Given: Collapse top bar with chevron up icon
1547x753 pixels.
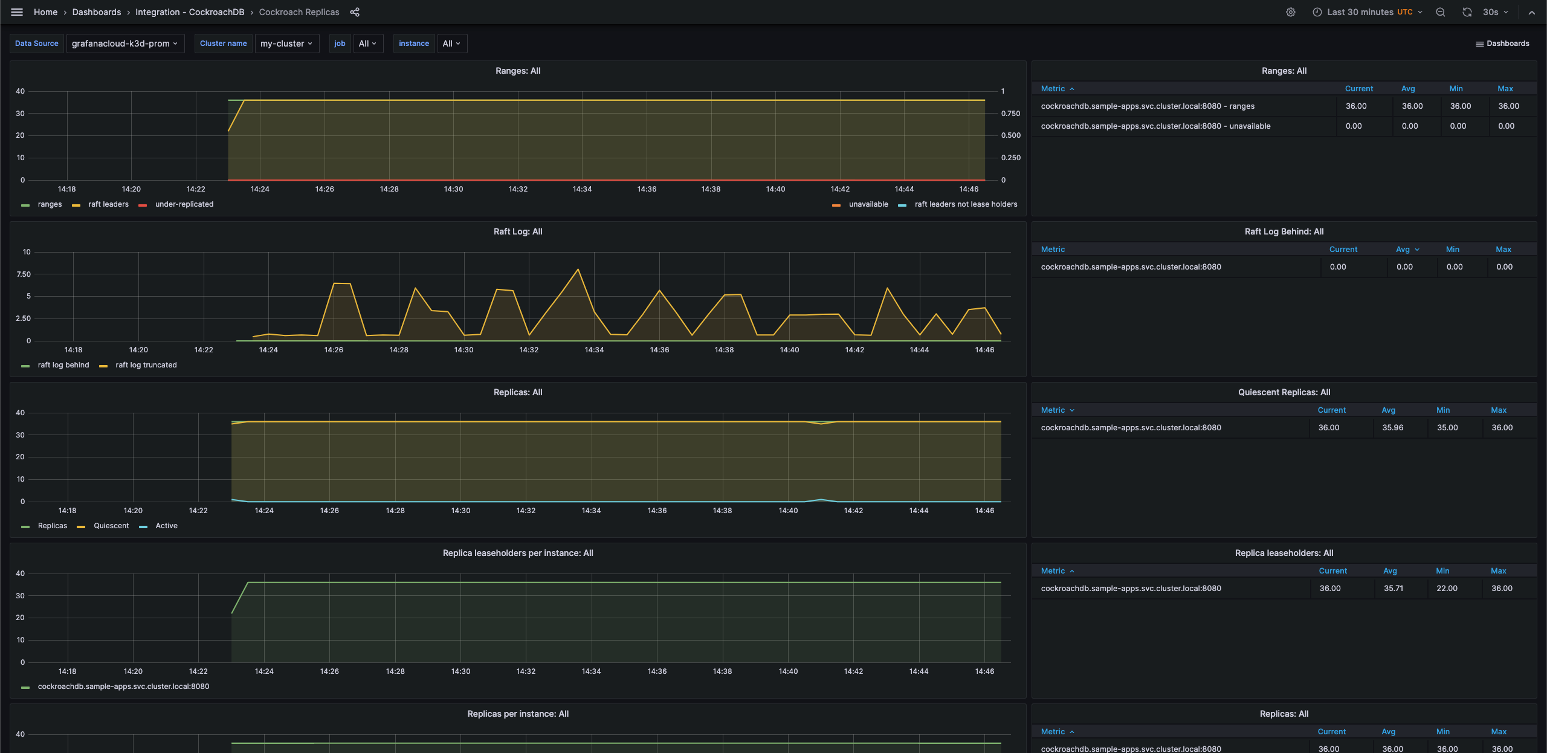Looking at the screenshot, I should point(1531,12).
